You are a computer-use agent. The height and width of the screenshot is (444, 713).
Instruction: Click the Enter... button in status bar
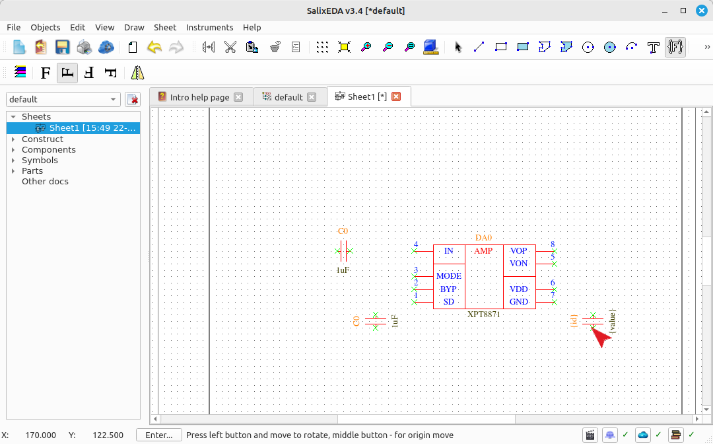(x=159, y=435)
